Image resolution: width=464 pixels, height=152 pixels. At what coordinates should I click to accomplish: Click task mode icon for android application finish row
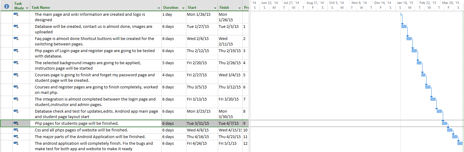16,144
